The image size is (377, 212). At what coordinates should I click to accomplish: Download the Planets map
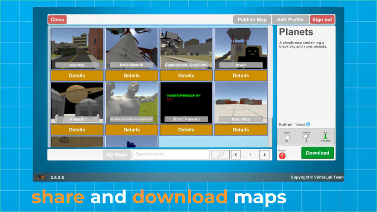[318, 153]
